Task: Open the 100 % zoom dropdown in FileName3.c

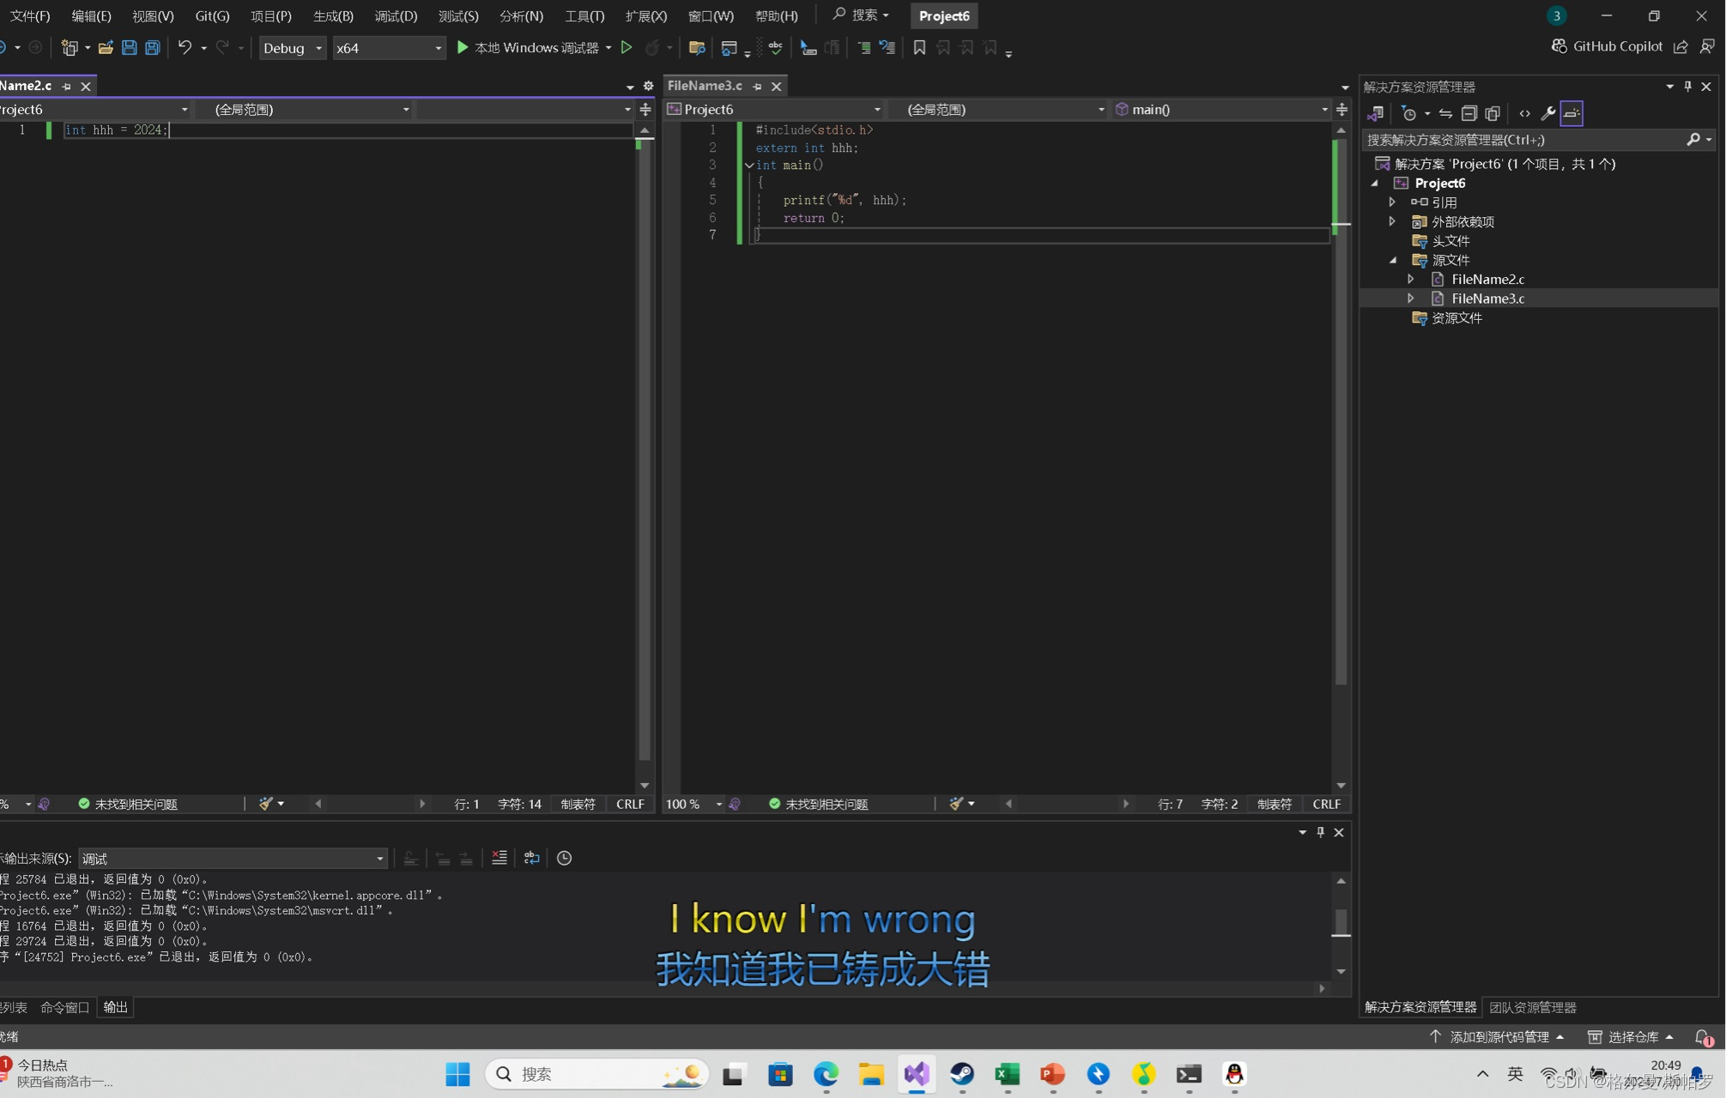Action: (694, 804)
